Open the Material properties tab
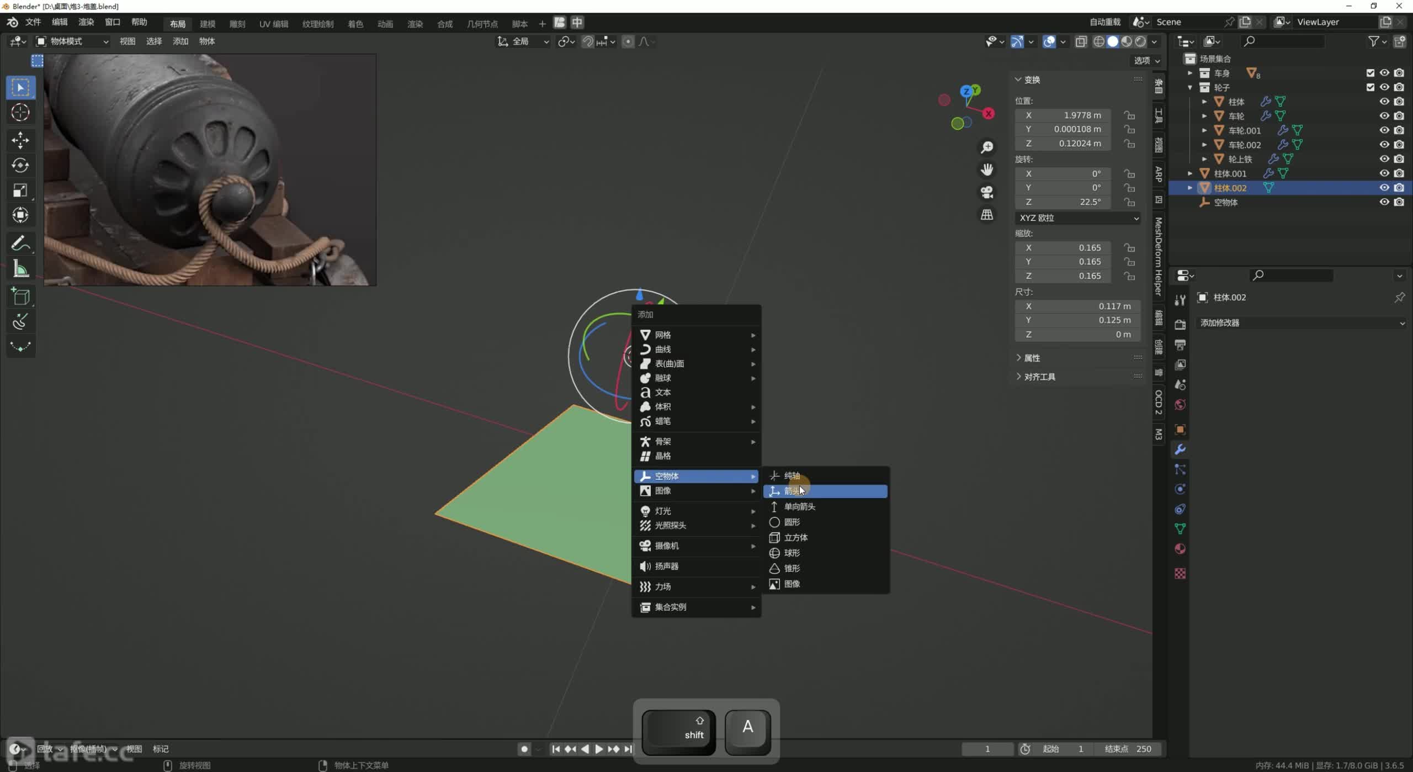The image size is (1413, 772). [1180, 549]
